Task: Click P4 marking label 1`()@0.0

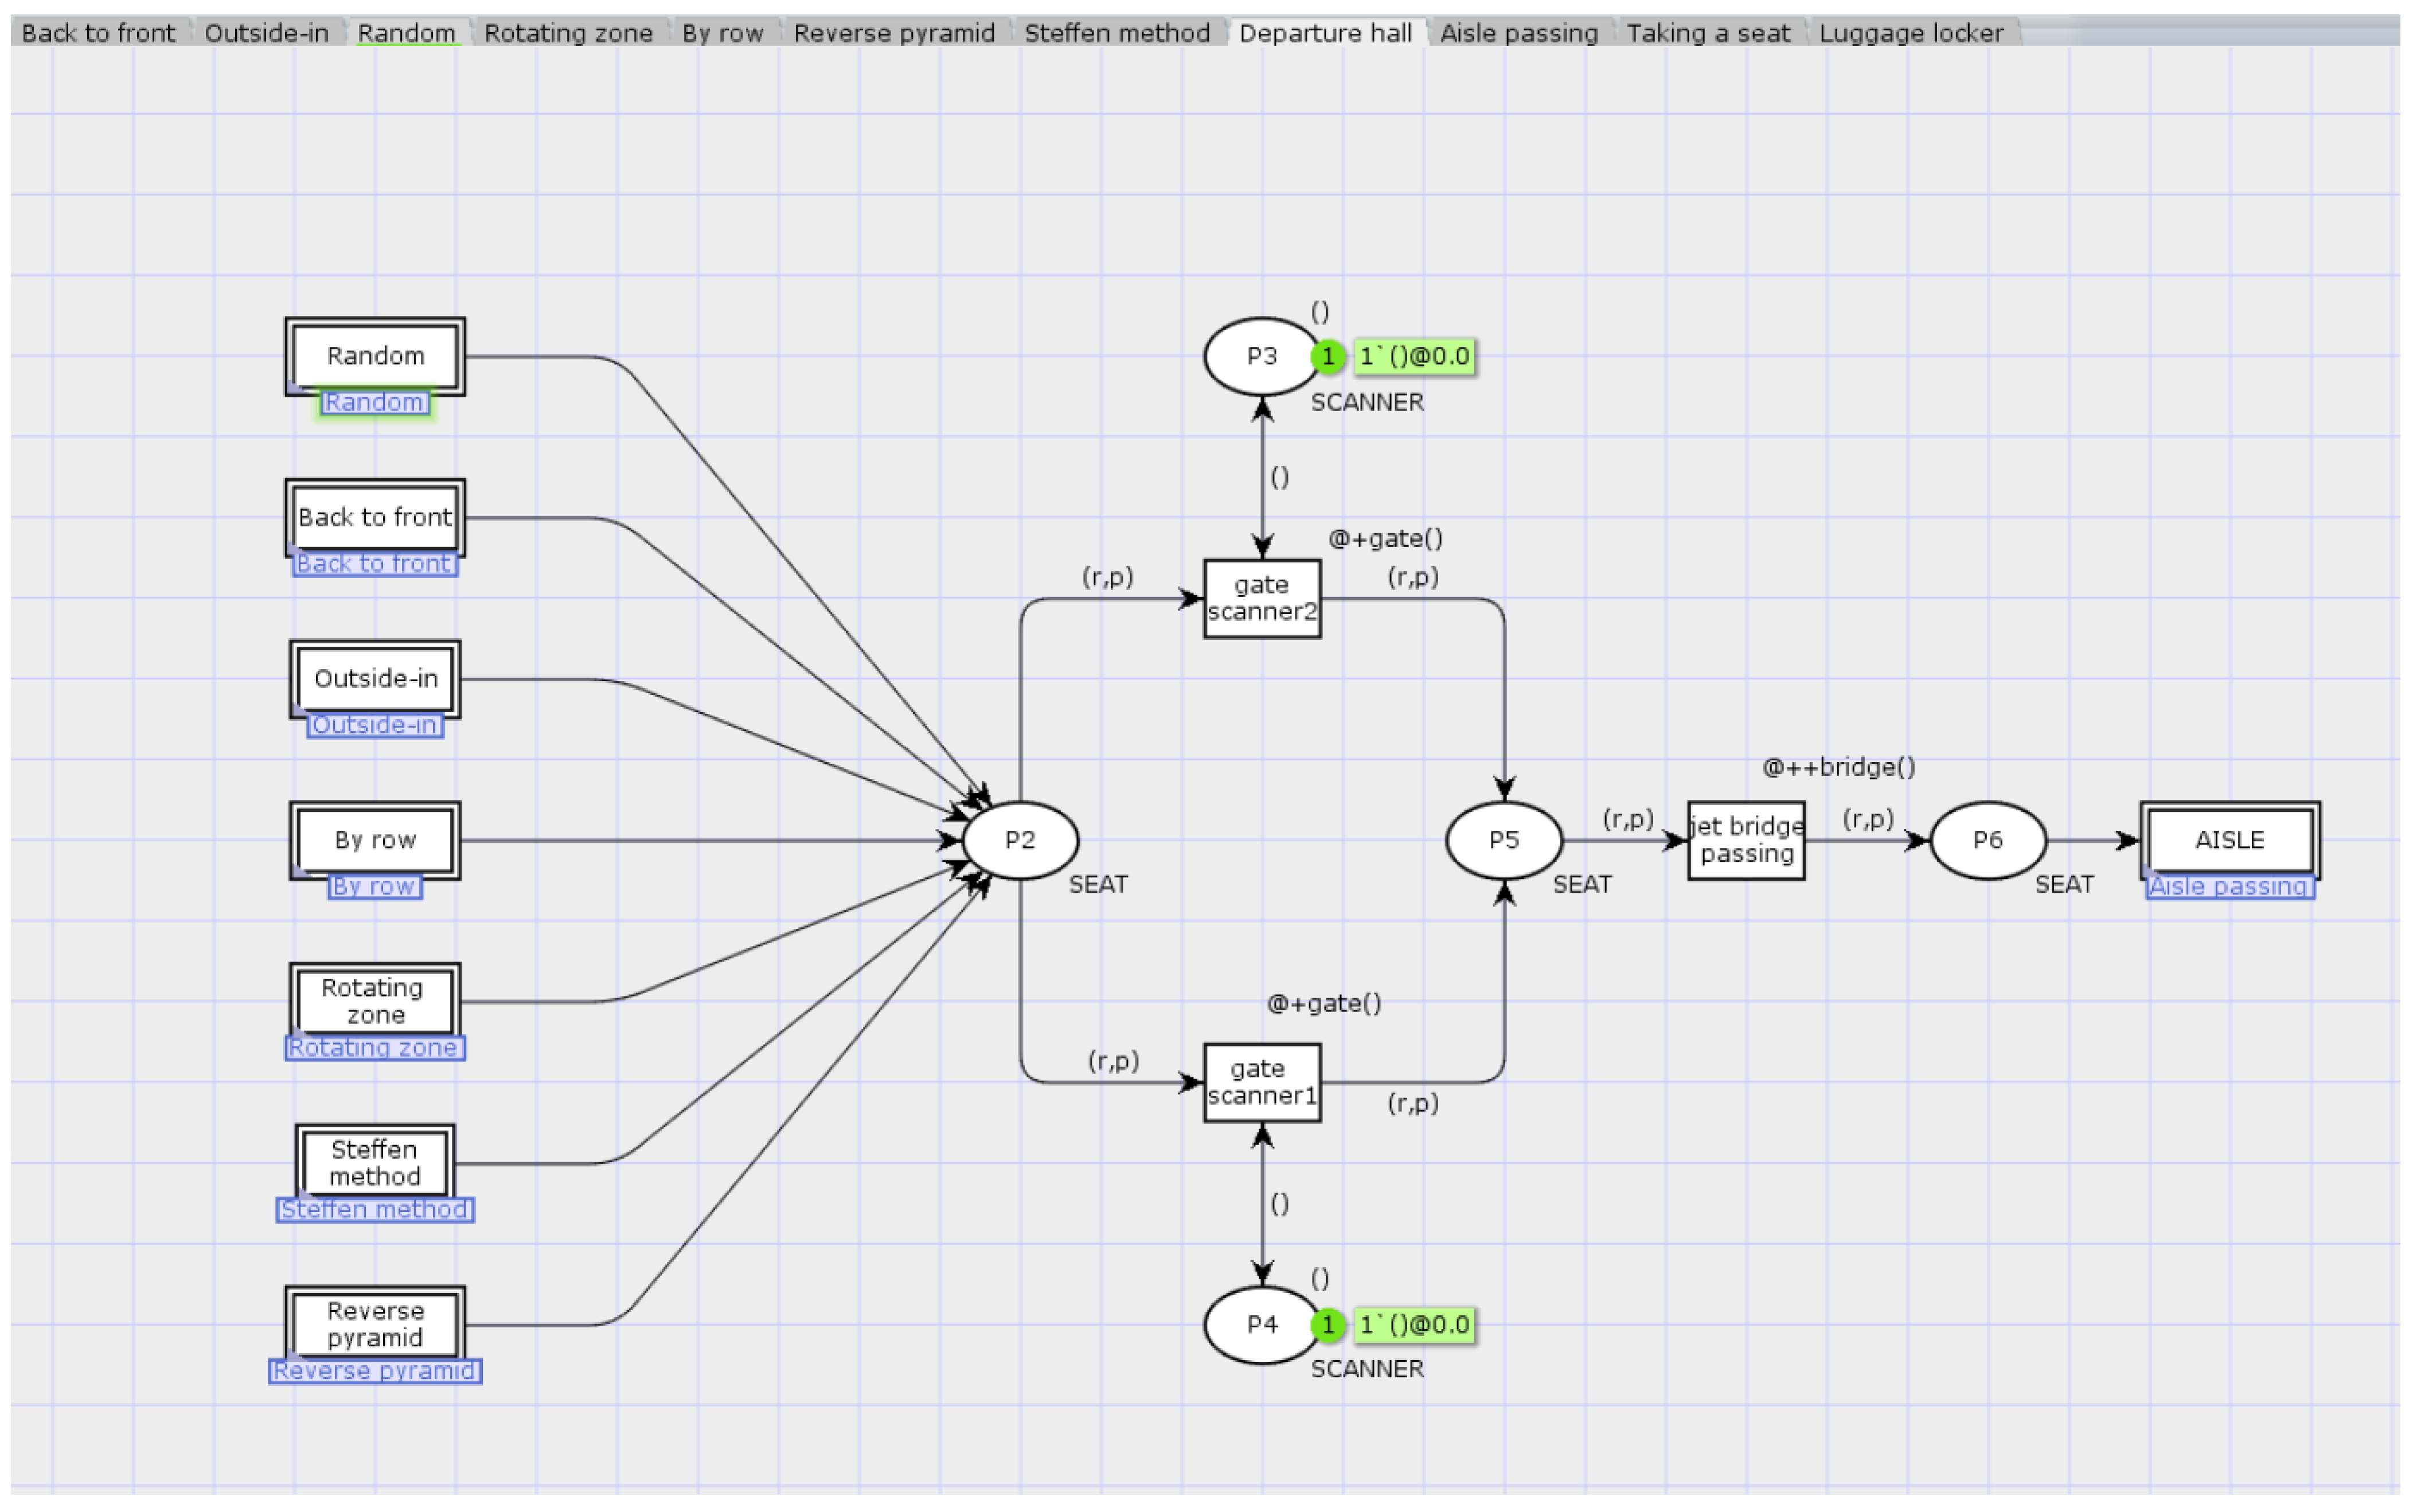Action: tap(1414, 1324)
